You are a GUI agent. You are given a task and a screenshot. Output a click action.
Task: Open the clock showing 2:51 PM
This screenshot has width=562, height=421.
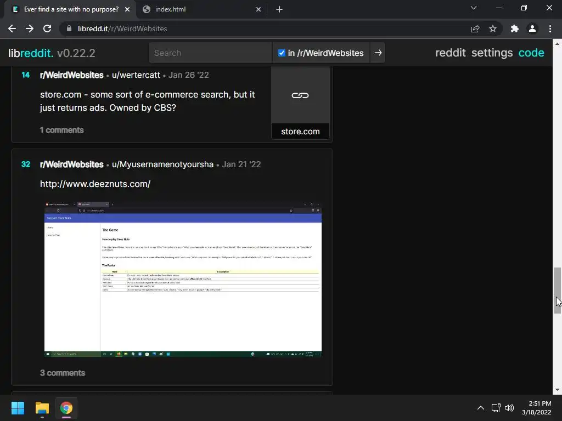[537, 408]
